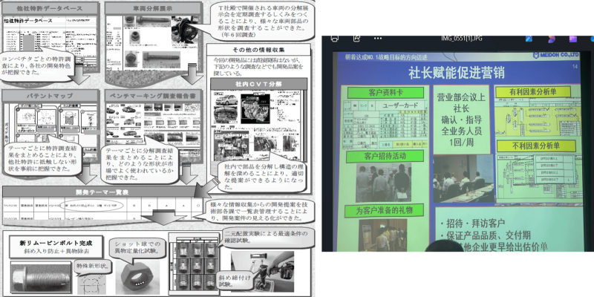Click the photo below 为客户准备的礼物

(x=382, y=235)
